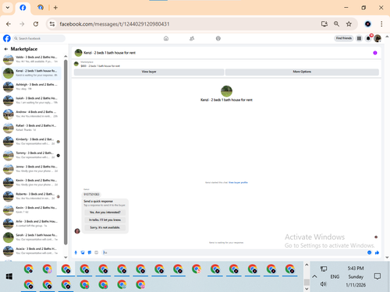Click the voice clip microphone icon
The height and width of the screenshot is (292, 390).
tap(76, 252)
